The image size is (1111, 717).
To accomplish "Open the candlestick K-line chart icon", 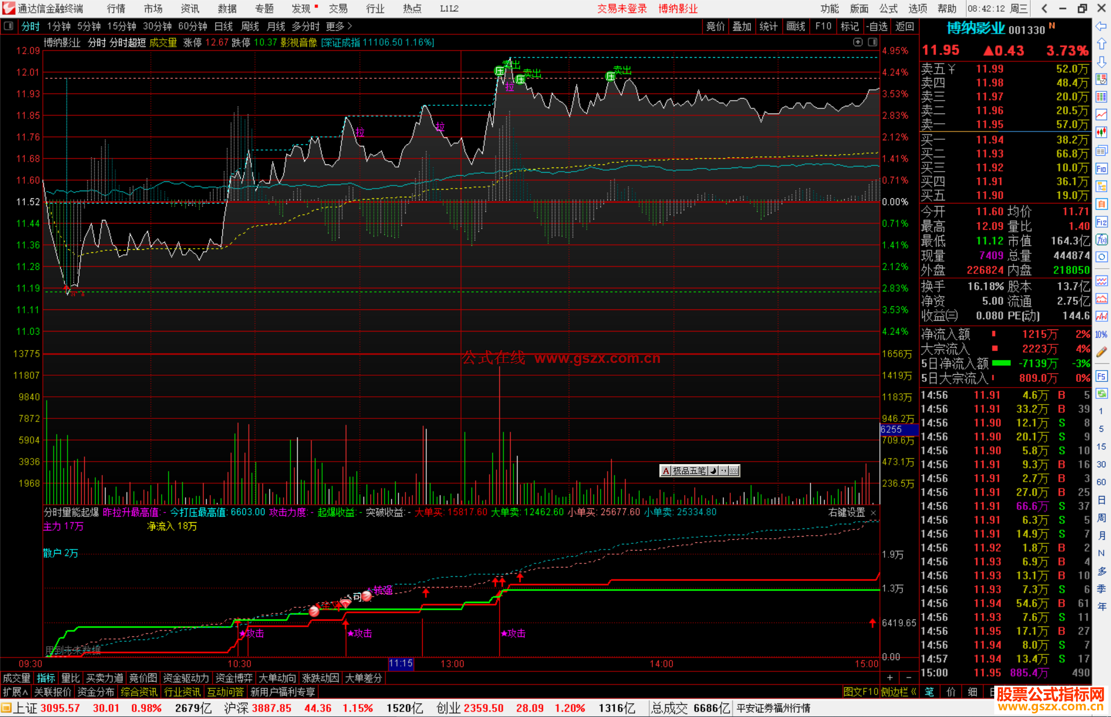I will [1101, 132].
